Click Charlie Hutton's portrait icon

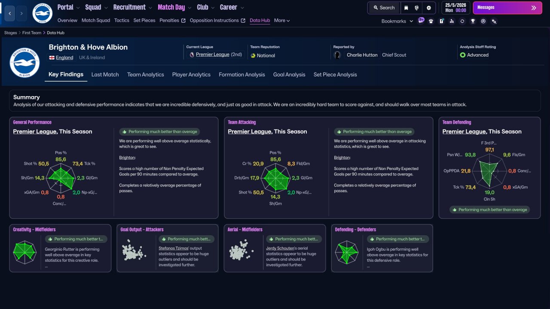(337, 55)
